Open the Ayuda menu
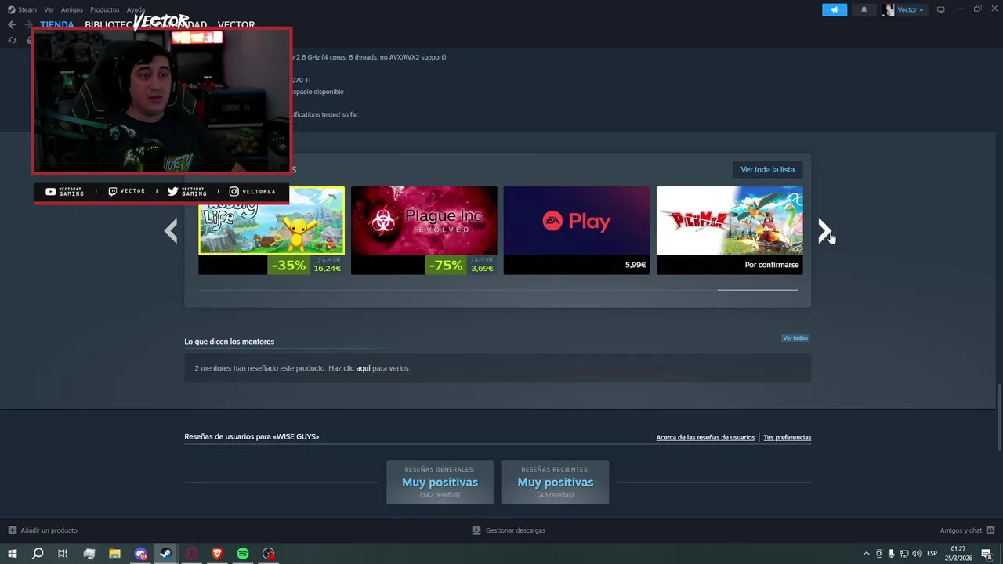This screenshot has height=564, width=1003. 136,9
